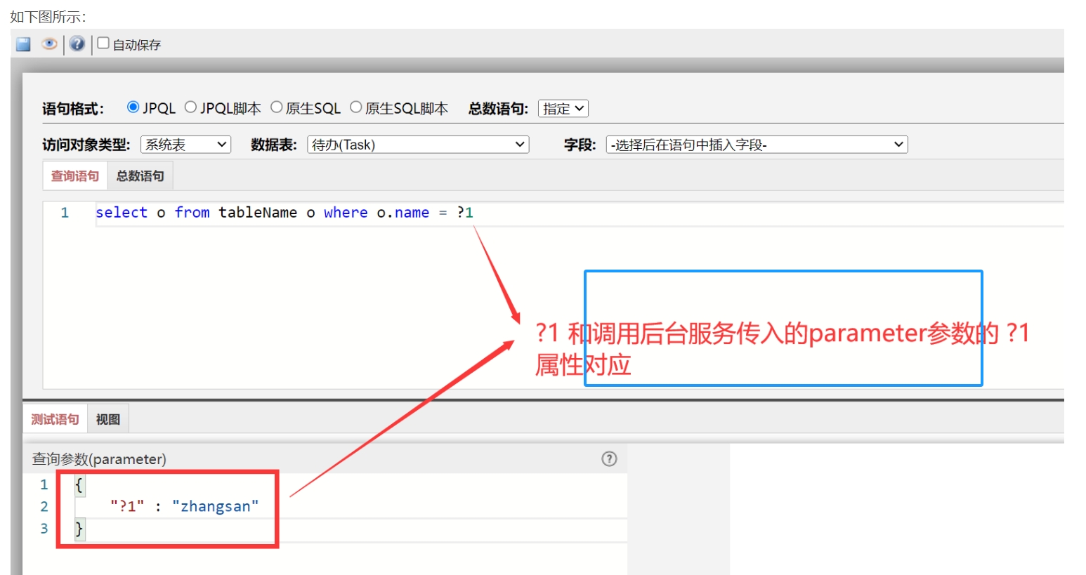The width and height of the screenshot is (1086, 575).
Task: Select the 查询语句 tab
Action: 74,175
